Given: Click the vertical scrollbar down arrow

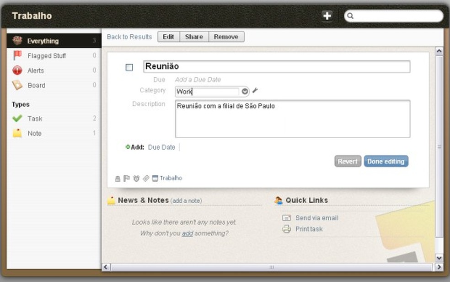Looking at the screenshot, I should pos(439,258).
